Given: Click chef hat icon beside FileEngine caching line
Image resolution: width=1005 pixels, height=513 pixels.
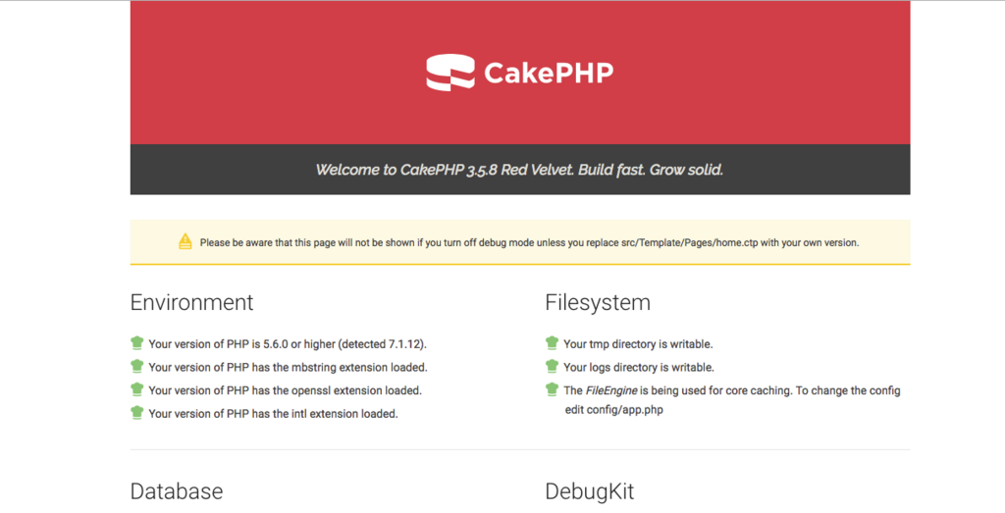Looking at the screenshot, I should [552, 389].
